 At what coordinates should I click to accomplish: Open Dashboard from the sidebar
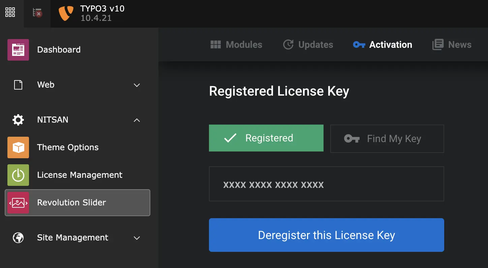tap(78, 50)
